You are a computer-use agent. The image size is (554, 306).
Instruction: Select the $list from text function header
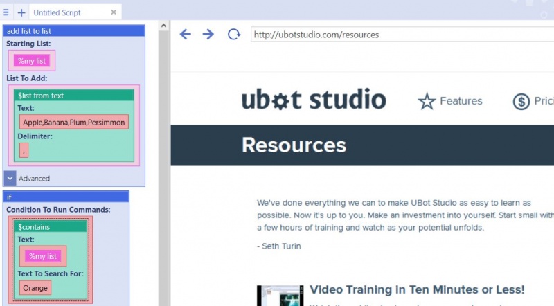(x=74, y=96)
